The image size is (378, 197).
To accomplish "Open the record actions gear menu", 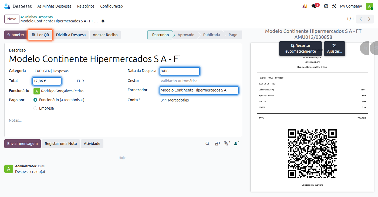I will pyautogui.click(x=103, y=21).
